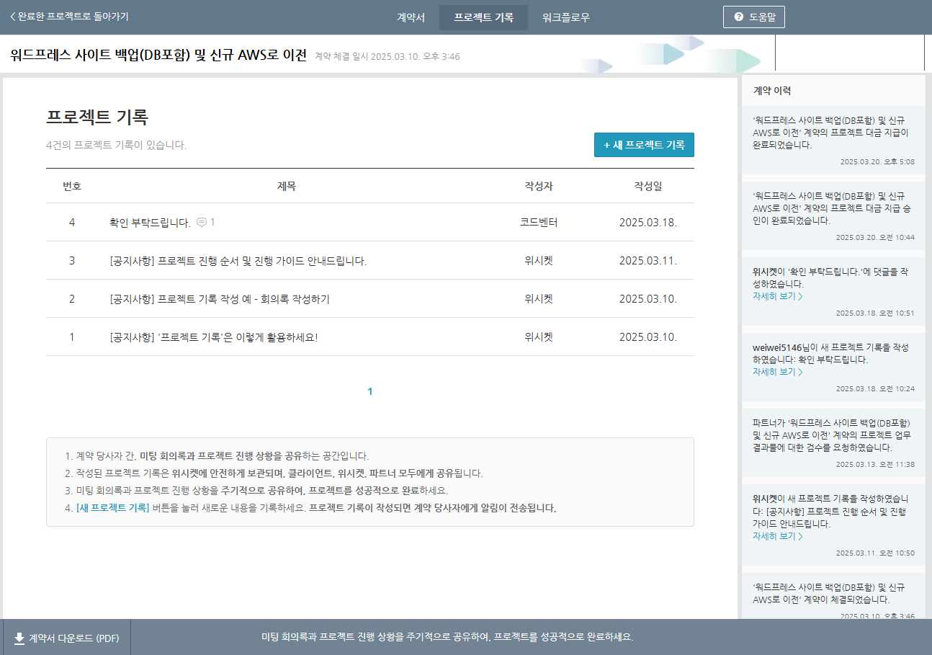Switch to the 워크플로우 tab
Screen dimensions: 932x655
[565, 18]
